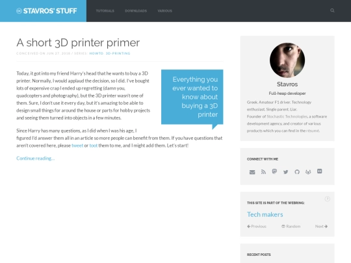Click Stavros' profile photo
Viewport: 351px width, 263px height.
(x=287, y=60)
